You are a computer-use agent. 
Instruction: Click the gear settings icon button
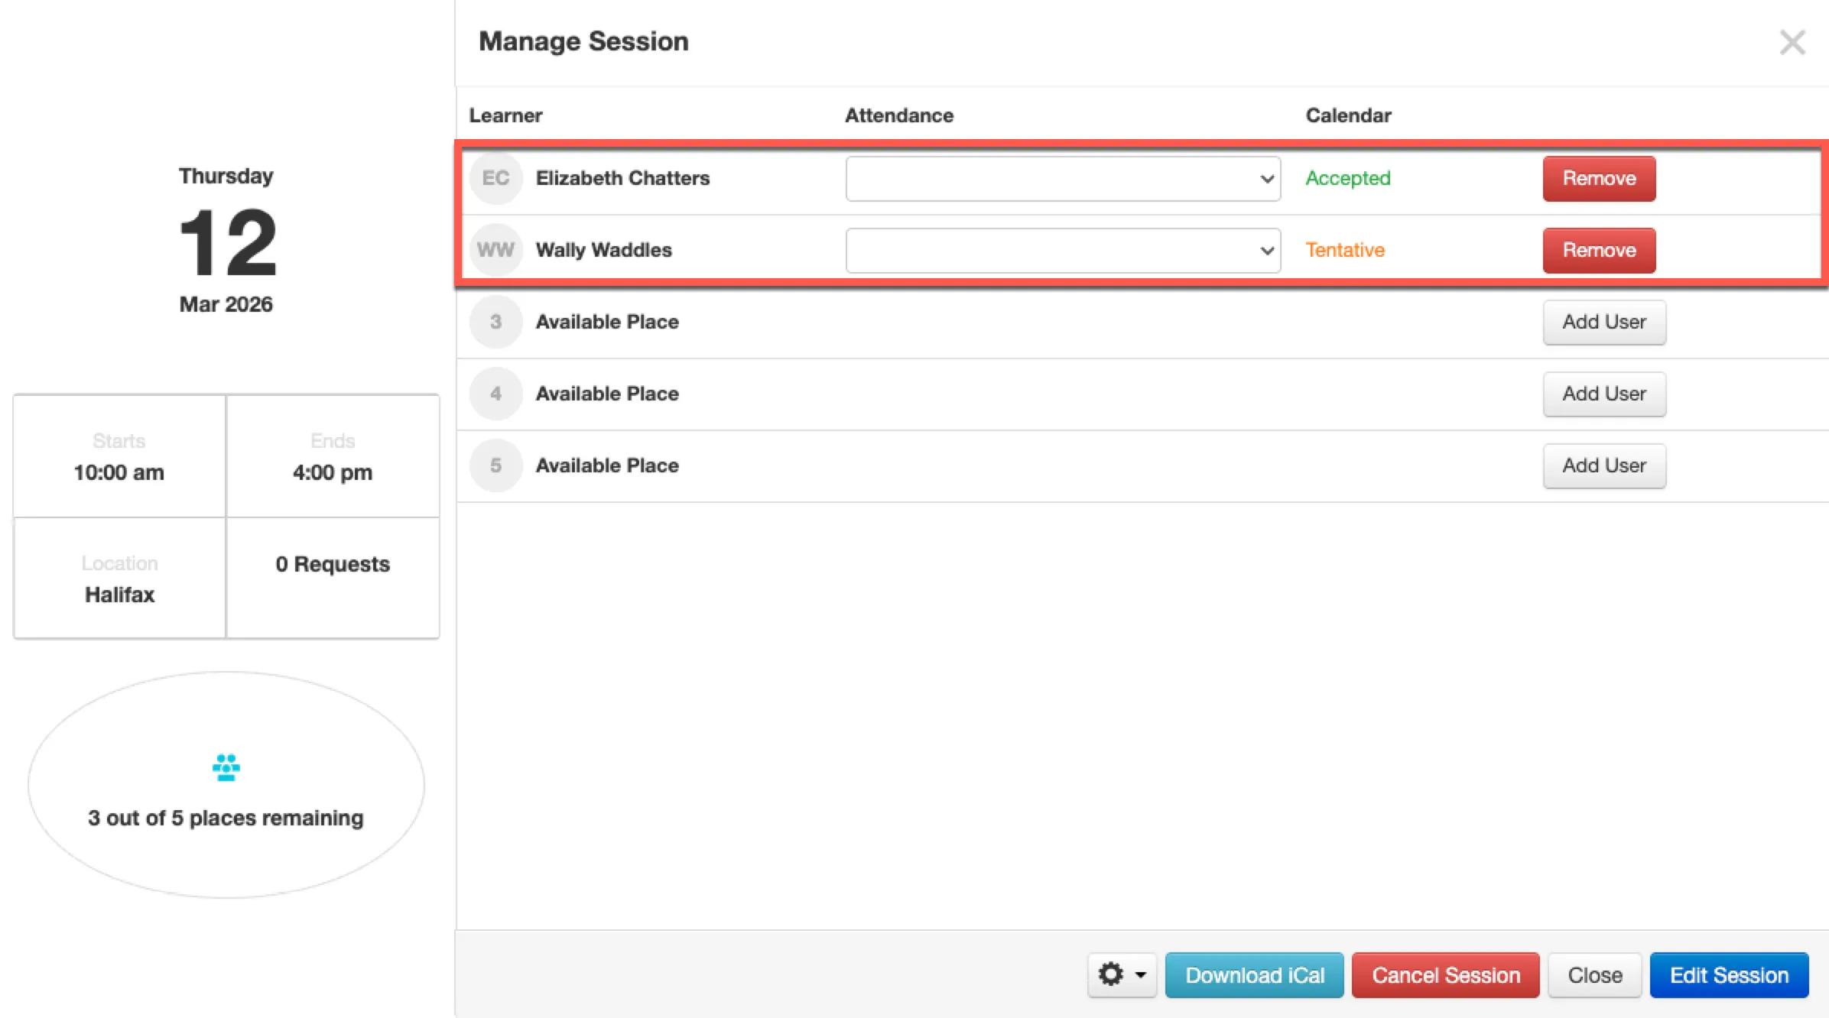(x=1111, y=974)
